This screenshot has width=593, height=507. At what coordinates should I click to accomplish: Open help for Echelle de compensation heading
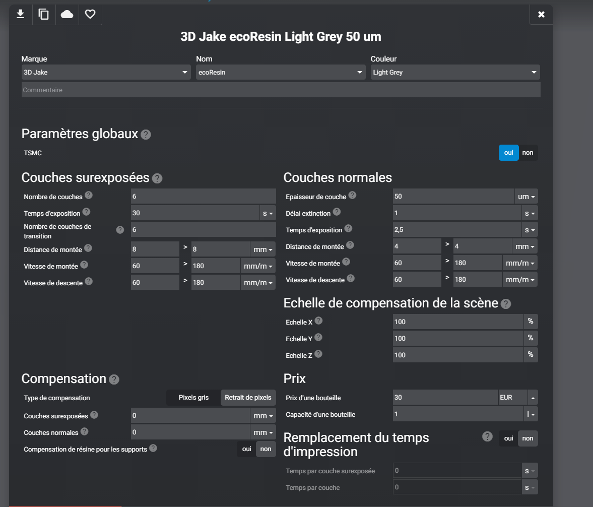pyautogui.click(x=506, y=304)
